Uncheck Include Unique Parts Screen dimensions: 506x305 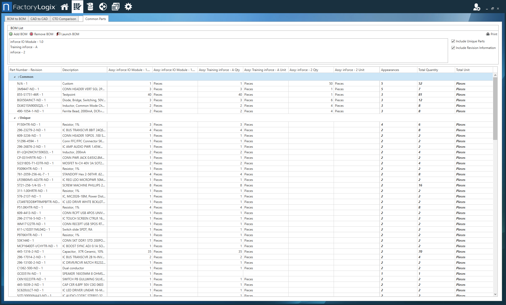pos(453,41)
